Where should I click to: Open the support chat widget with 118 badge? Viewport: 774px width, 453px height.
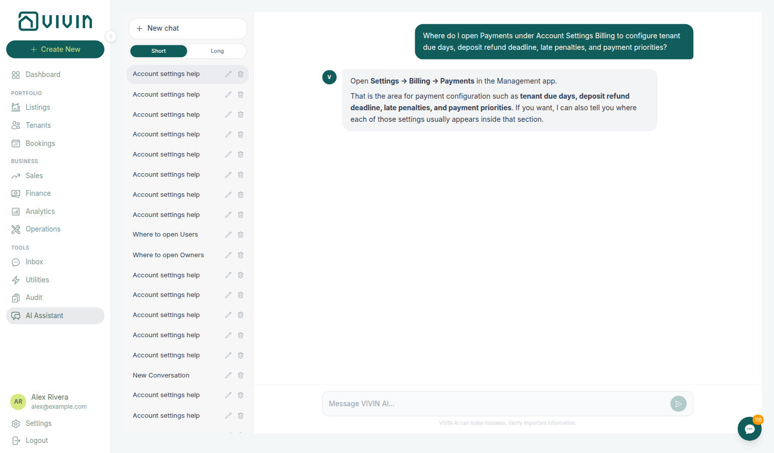tap(750, 429)
